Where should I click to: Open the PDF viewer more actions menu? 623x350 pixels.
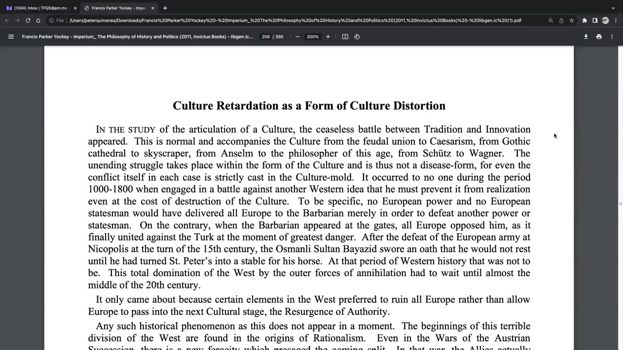612,36
